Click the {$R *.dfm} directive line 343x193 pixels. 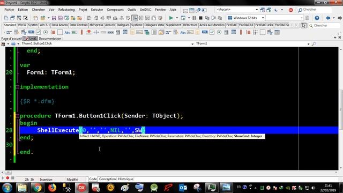[37, 101]
